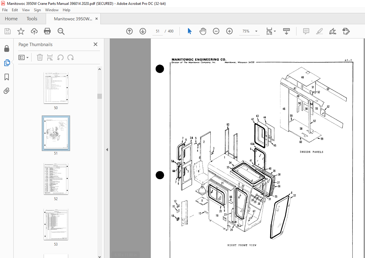Image resolution: width=365 pixels, height=258 pixels.
Task: Zoom in with the plus button
Action: (x=229, y=31)
